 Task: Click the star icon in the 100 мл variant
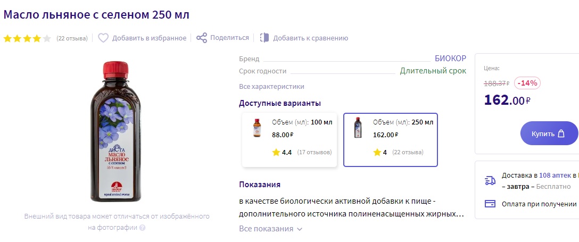(x=276, y=152)
